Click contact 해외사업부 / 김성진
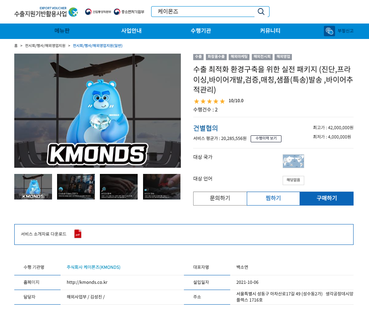 point(86,297)
